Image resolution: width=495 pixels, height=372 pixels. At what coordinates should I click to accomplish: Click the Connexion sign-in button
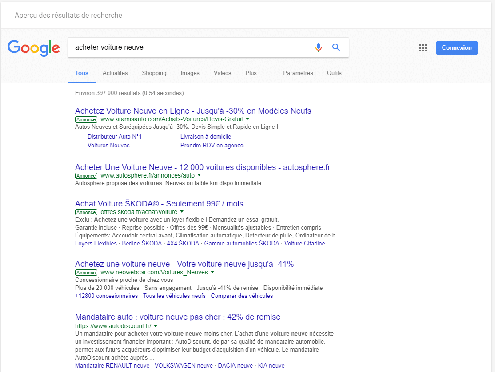tap(457, 48)
